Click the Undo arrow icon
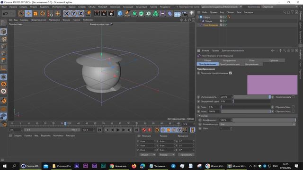The image size is (303, 170). tap(5, 14)
